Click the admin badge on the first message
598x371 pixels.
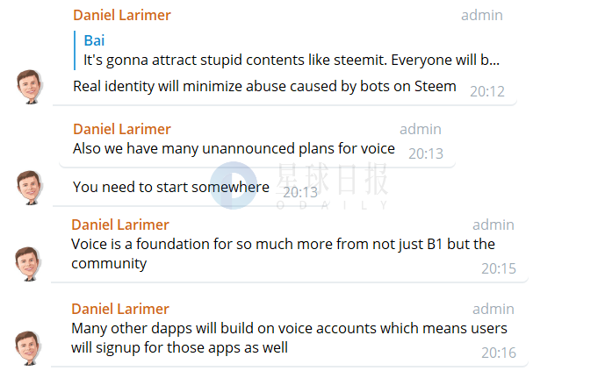click(482, 15)
